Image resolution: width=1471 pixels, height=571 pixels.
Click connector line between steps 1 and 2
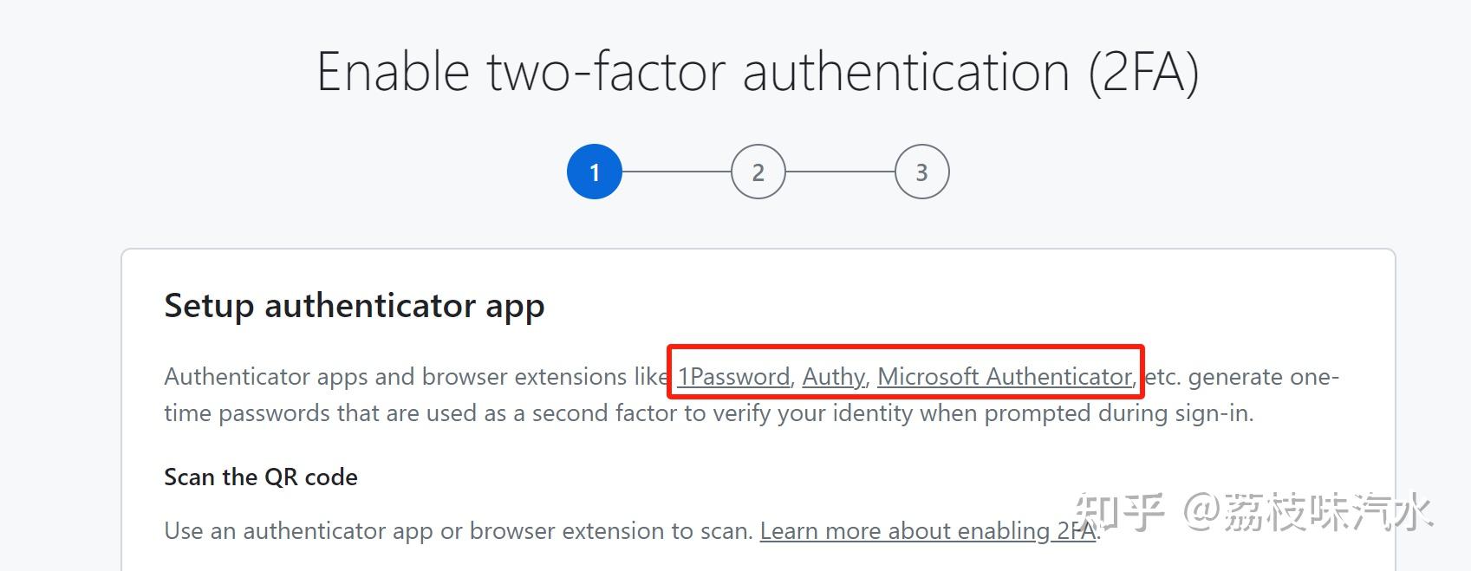[676, 172]
